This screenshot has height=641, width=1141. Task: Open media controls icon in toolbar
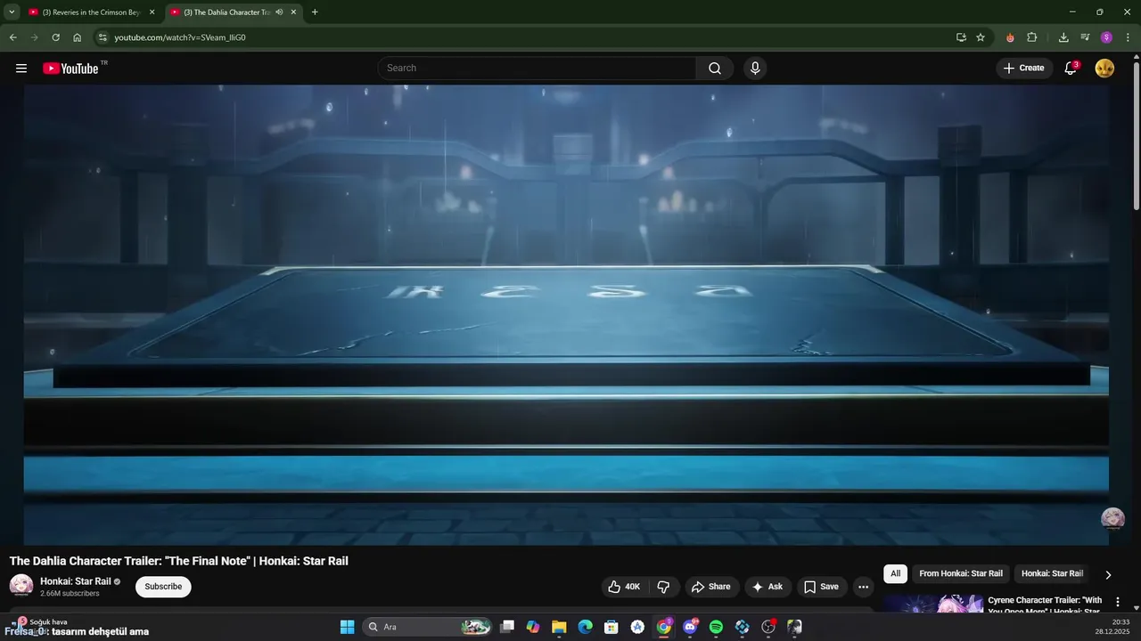click(x=1085, y=37)
